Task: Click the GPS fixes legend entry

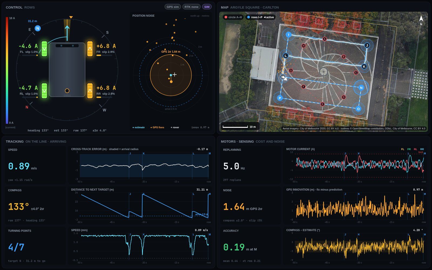Action: 157,127
